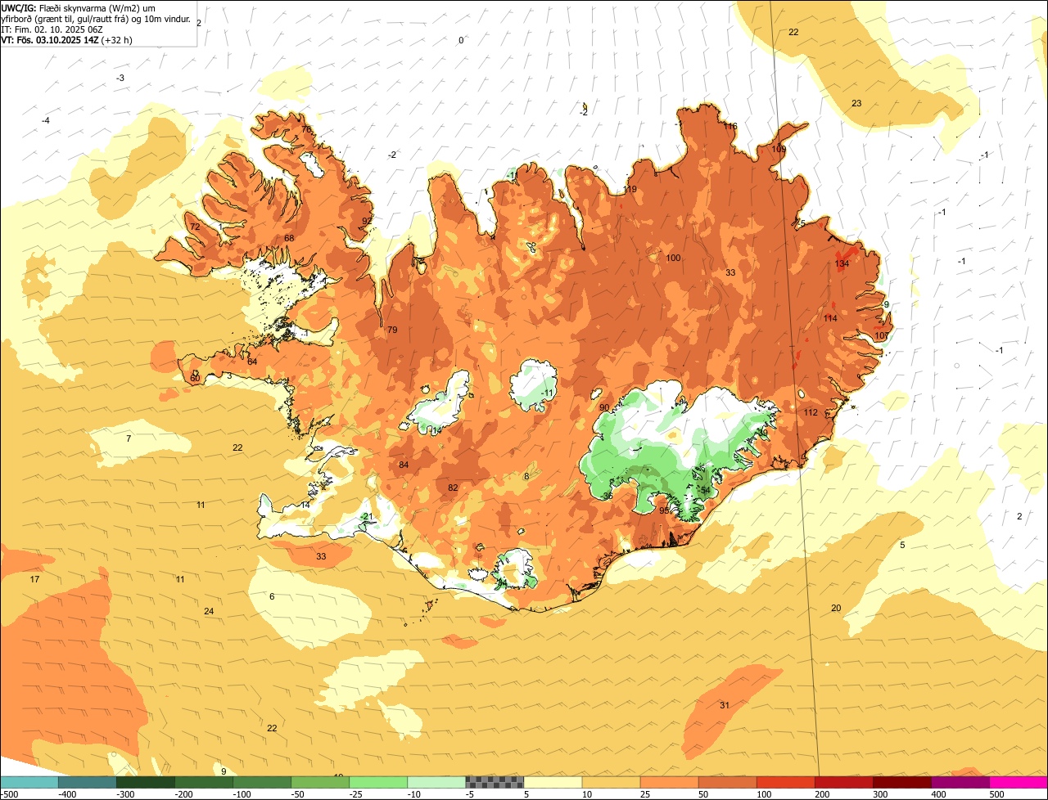Click the 'IT: Fim. 02. 10. 2025 06Z' line

click(52, 29)
